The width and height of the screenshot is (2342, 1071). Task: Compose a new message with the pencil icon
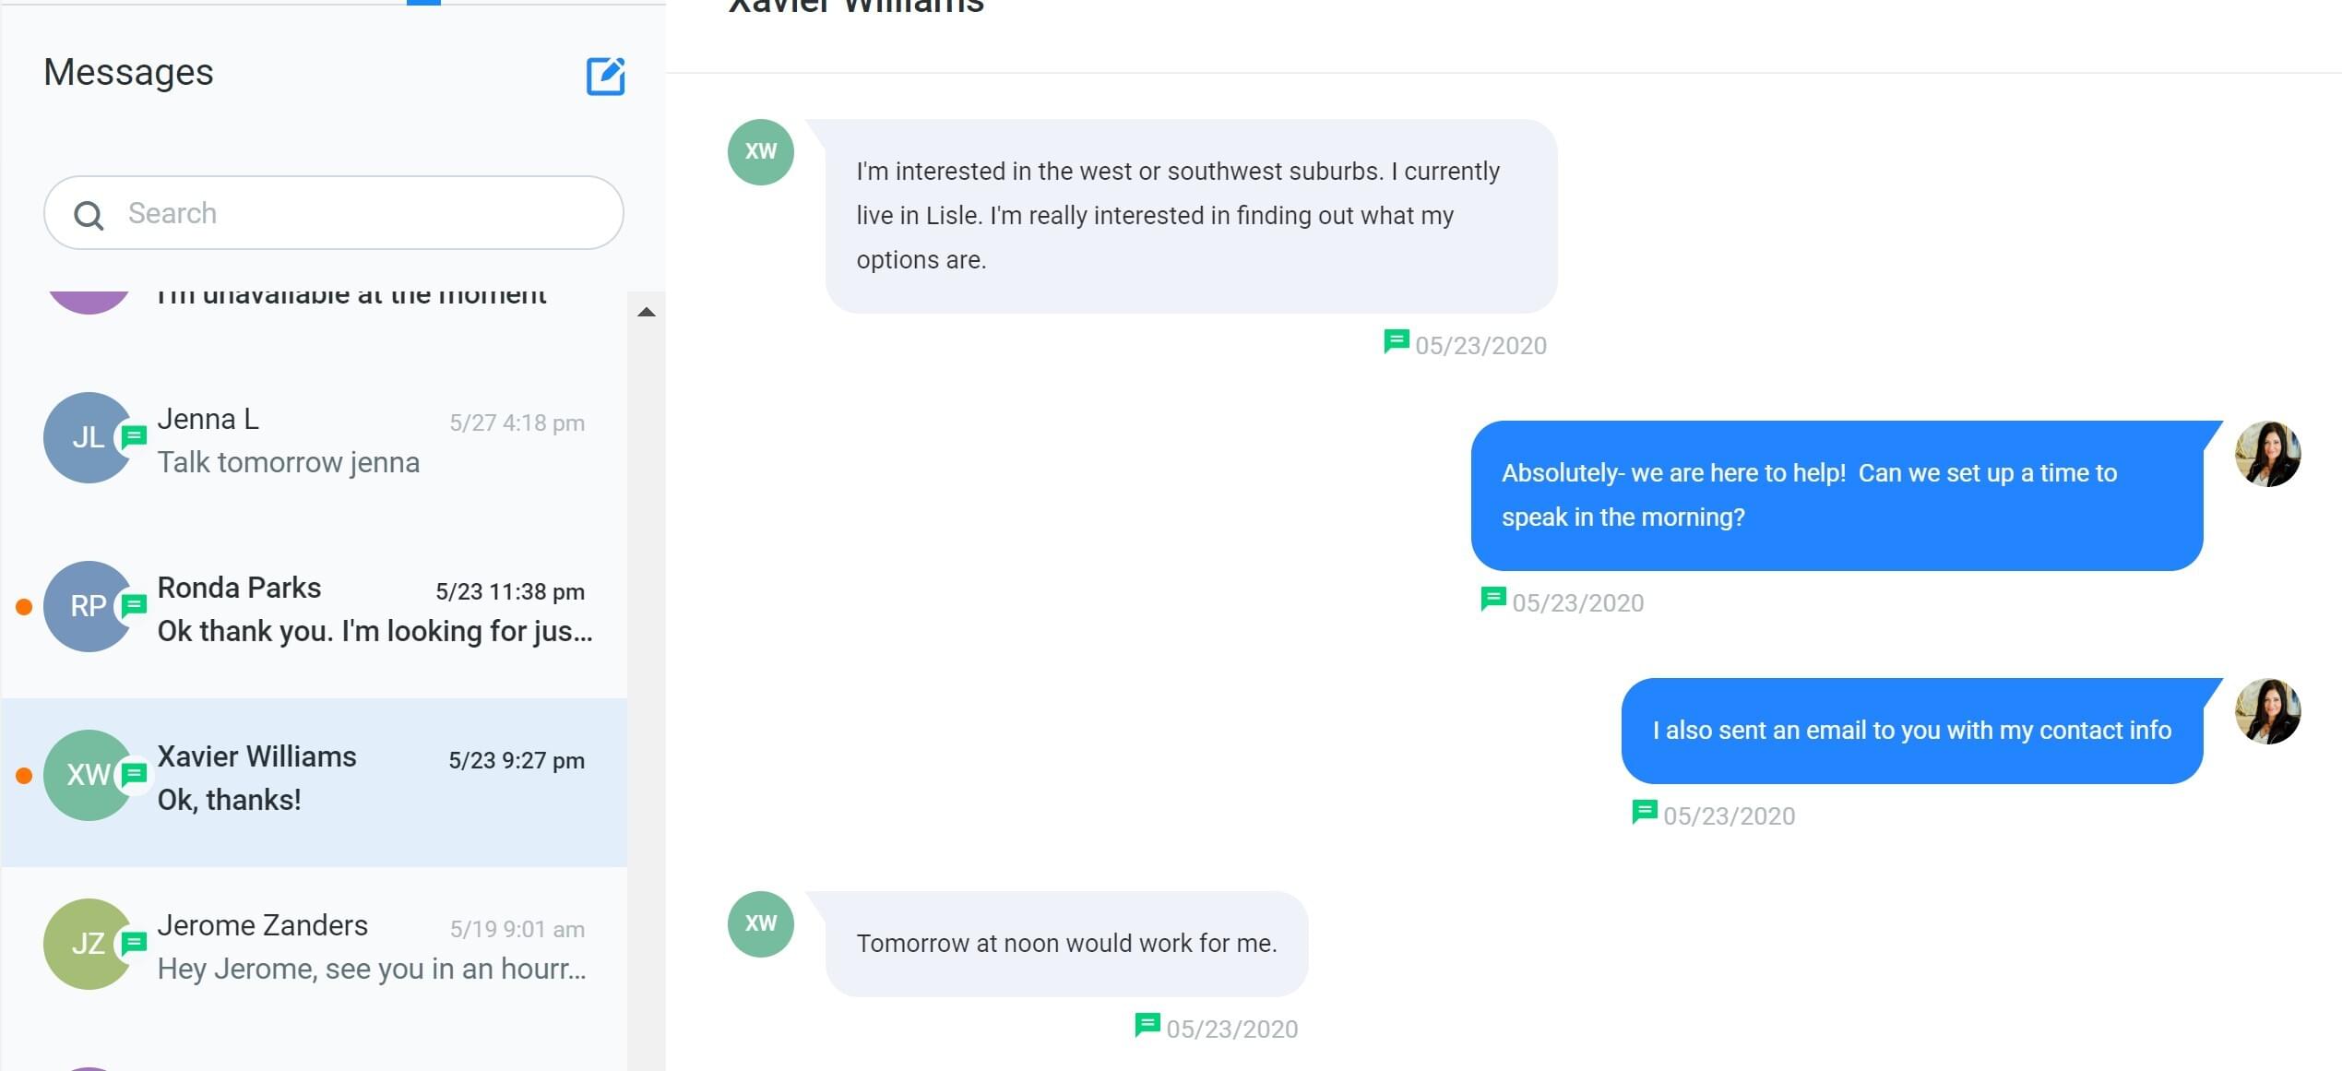[606, 76]
